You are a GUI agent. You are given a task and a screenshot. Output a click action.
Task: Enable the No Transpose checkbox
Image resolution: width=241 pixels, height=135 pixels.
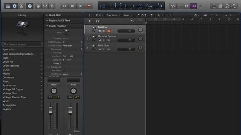(x=64, y=67)
